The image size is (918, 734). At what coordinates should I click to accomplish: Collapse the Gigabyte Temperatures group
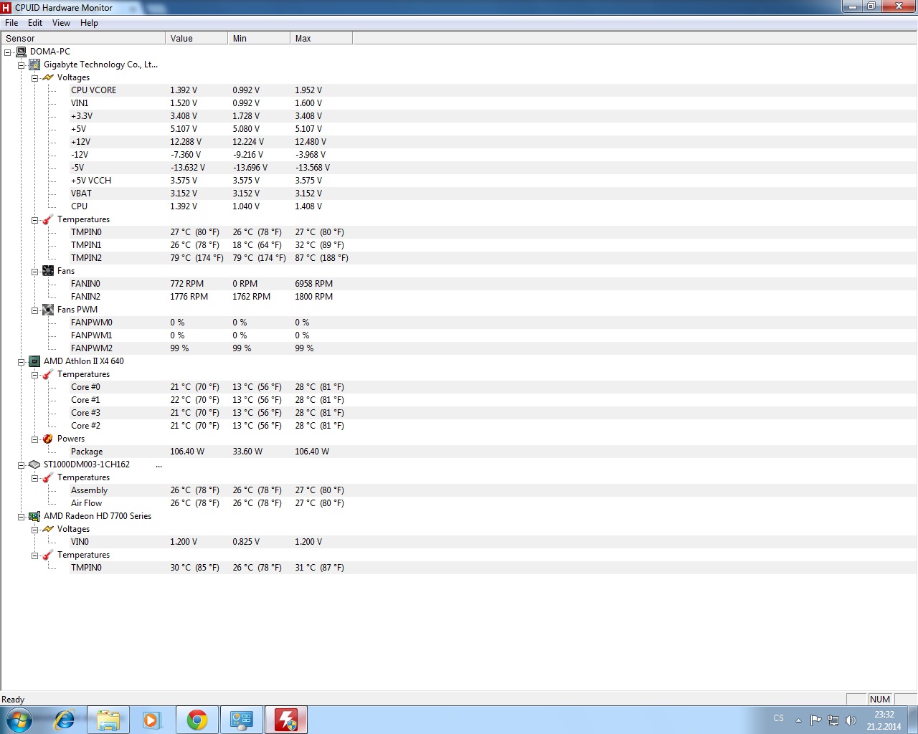coord(34,219)
